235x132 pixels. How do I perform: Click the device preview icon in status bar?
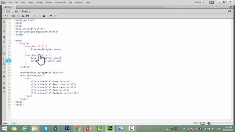coord(202,124)
